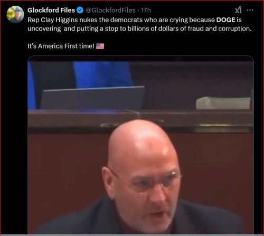Open Glockford Files profile avatar
264x236 pixels.
(15, 14)
